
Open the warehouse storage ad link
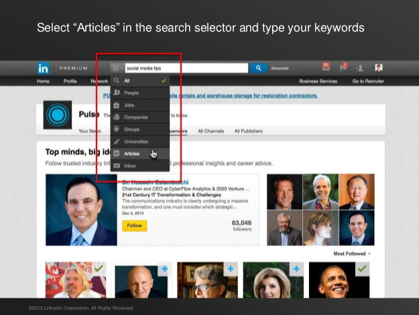tap(244, 95)
